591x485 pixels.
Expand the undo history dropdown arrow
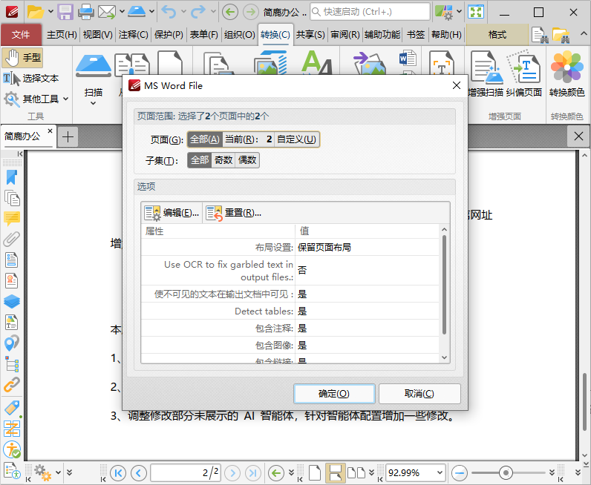(183, 12)
